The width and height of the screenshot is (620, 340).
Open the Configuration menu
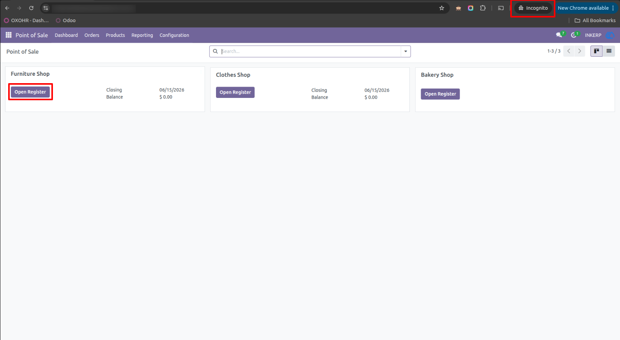(174, 35)
